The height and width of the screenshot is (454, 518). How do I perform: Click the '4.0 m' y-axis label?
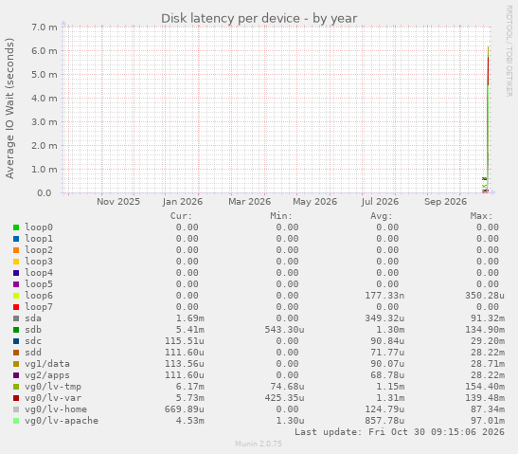(x=45, y=99)
